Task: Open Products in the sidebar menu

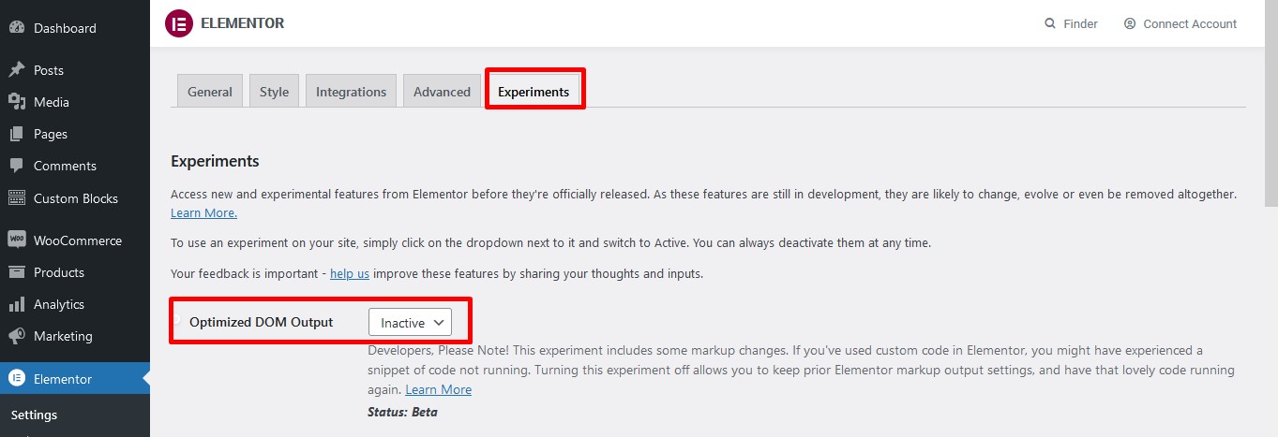Action: [x=59, y=272]
